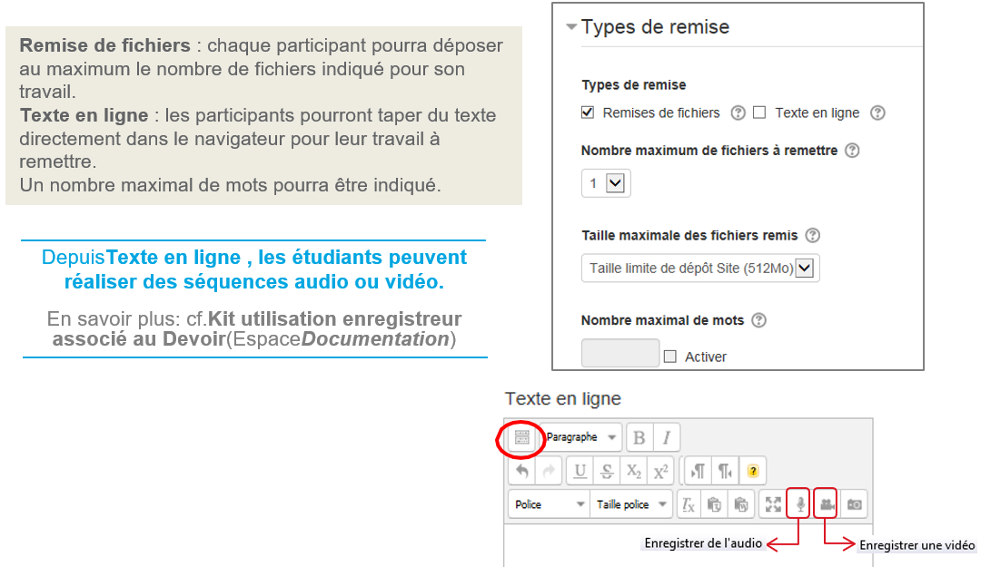Enable the Texte en ligne checkbox

(x=759, y=112)
